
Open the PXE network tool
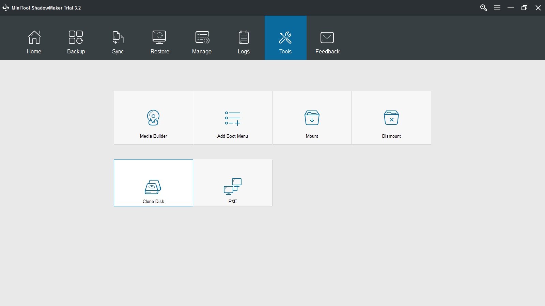click(233, 183)
